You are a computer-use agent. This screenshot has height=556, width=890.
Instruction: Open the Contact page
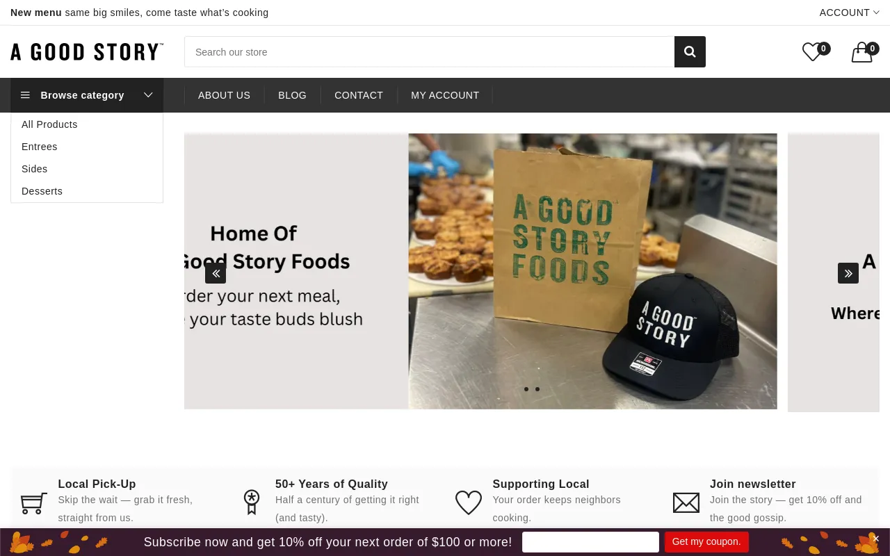click(x=359, y=95)
